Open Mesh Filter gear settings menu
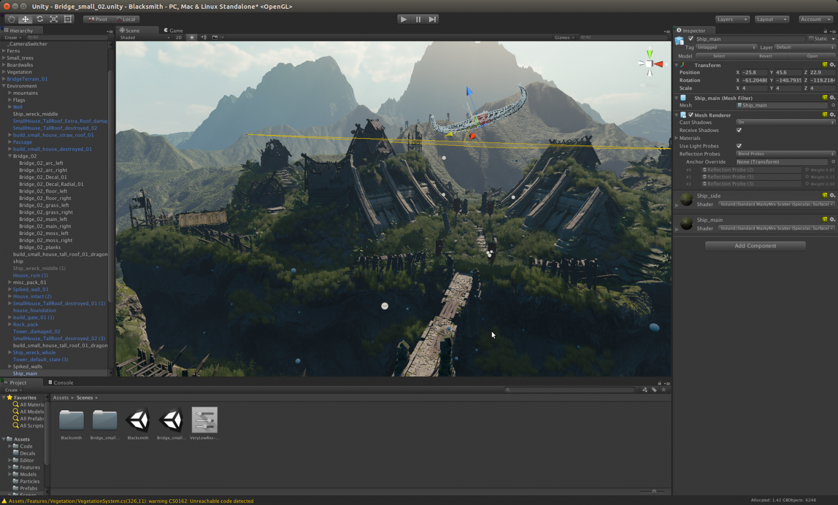This screenshot has width=838, height=505. [832, 98]
